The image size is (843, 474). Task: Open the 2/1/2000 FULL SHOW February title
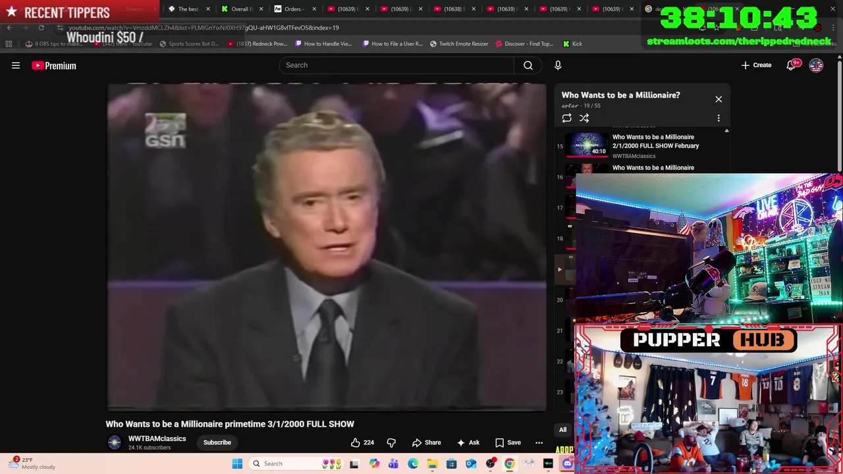(x=655, y=142)
